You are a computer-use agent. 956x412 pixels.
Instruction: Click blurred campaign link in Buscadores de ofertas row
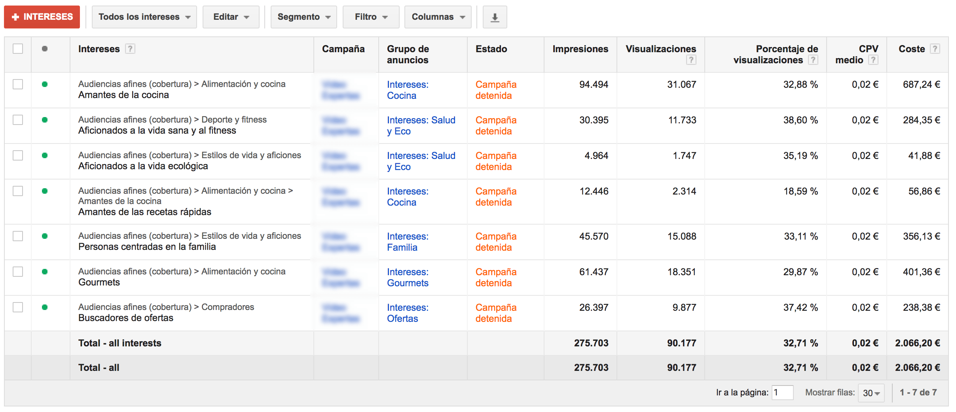(341, 313)
